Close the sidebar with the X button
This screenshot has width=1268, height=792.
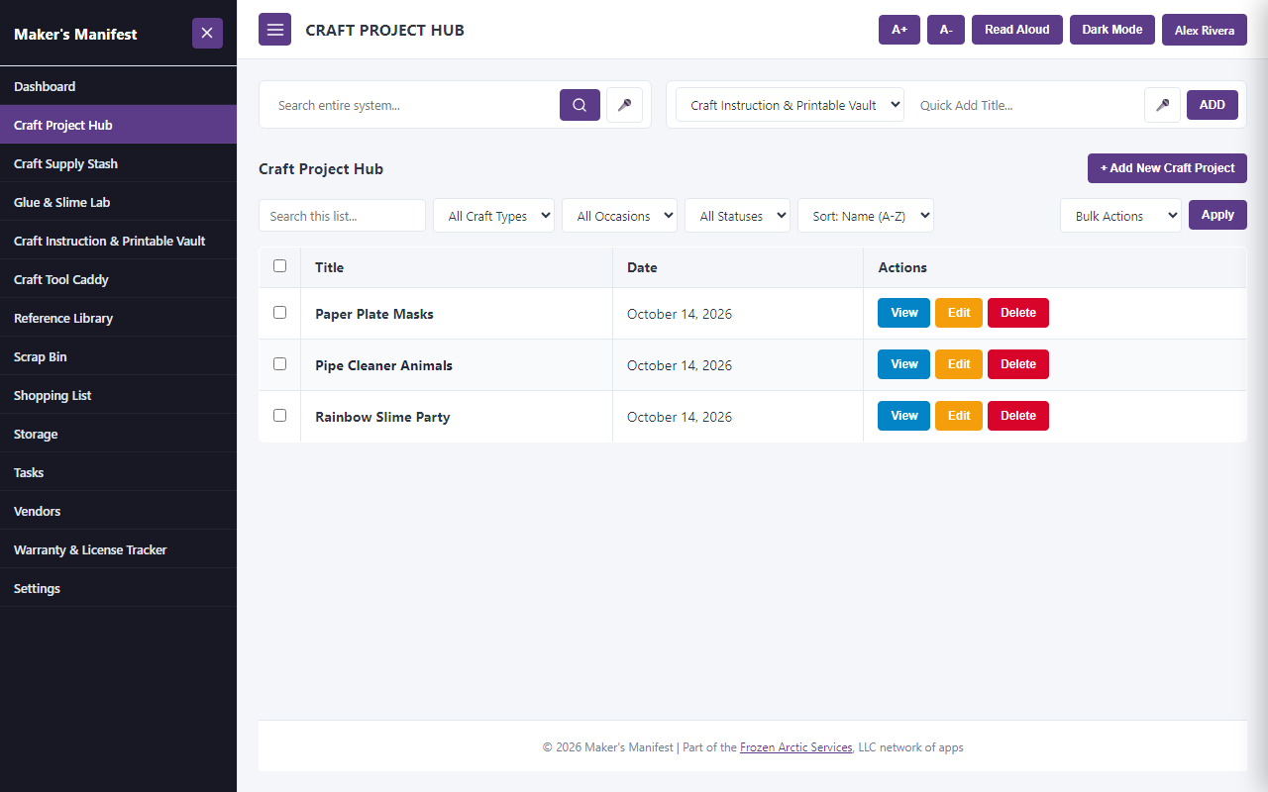pos(207,33)
